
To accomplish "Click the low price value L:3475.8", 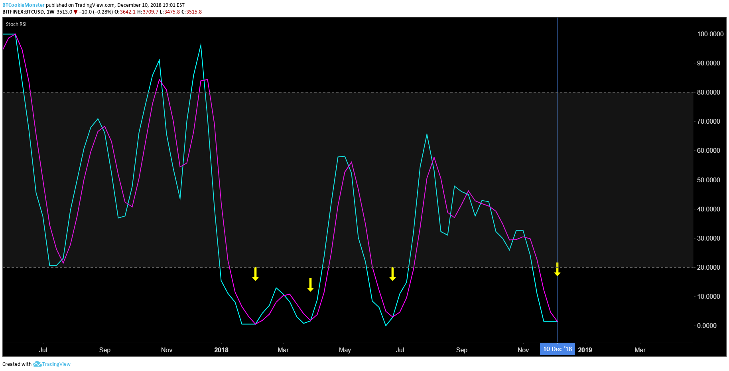I will 170,12.
